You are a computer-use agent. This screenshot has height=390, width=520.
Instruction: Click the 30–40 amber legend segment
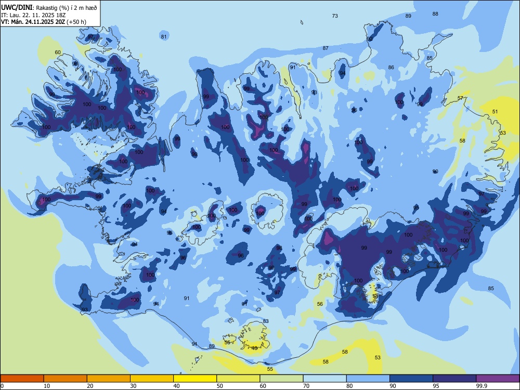point(152,379)
